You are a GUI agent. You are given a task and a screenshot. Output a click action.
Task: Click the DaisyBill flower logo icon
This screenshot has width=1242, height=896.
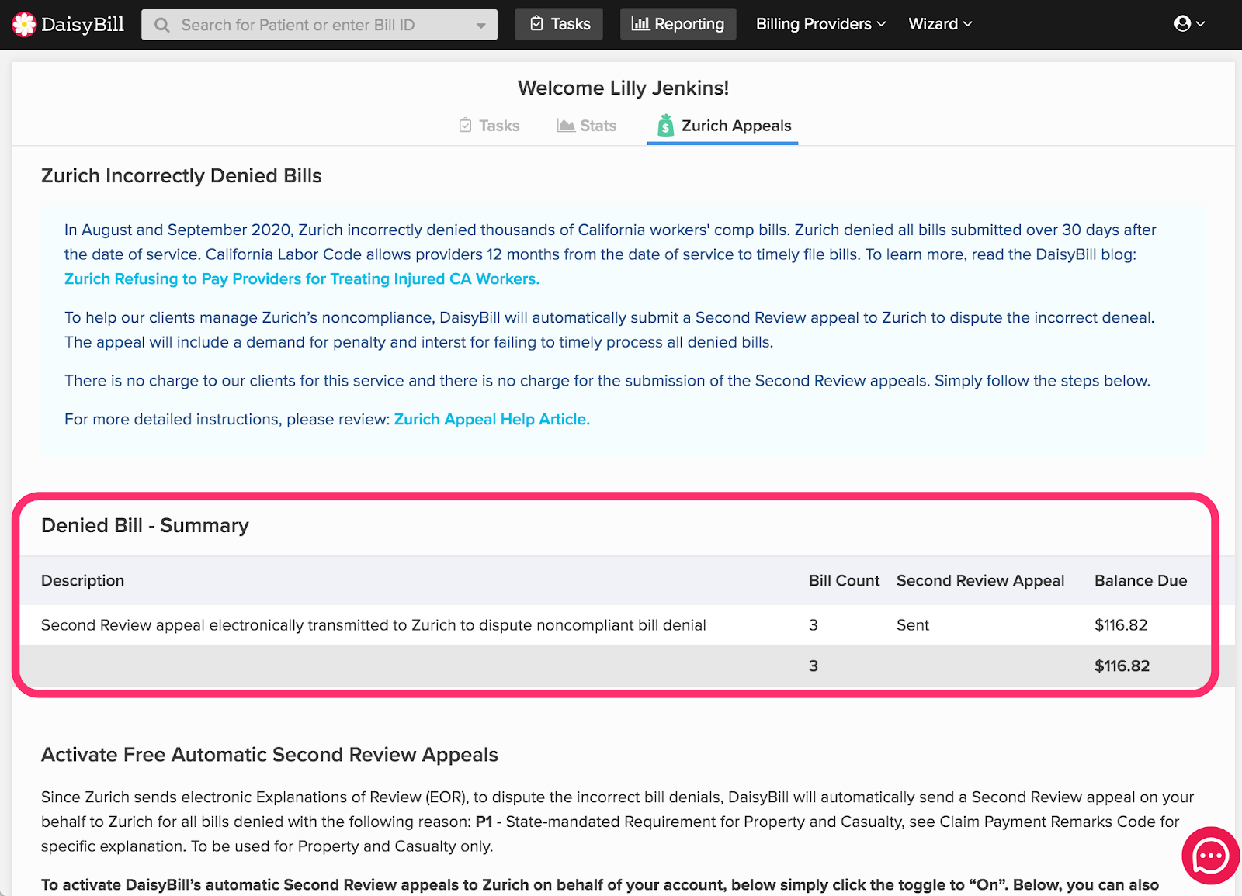24,25
